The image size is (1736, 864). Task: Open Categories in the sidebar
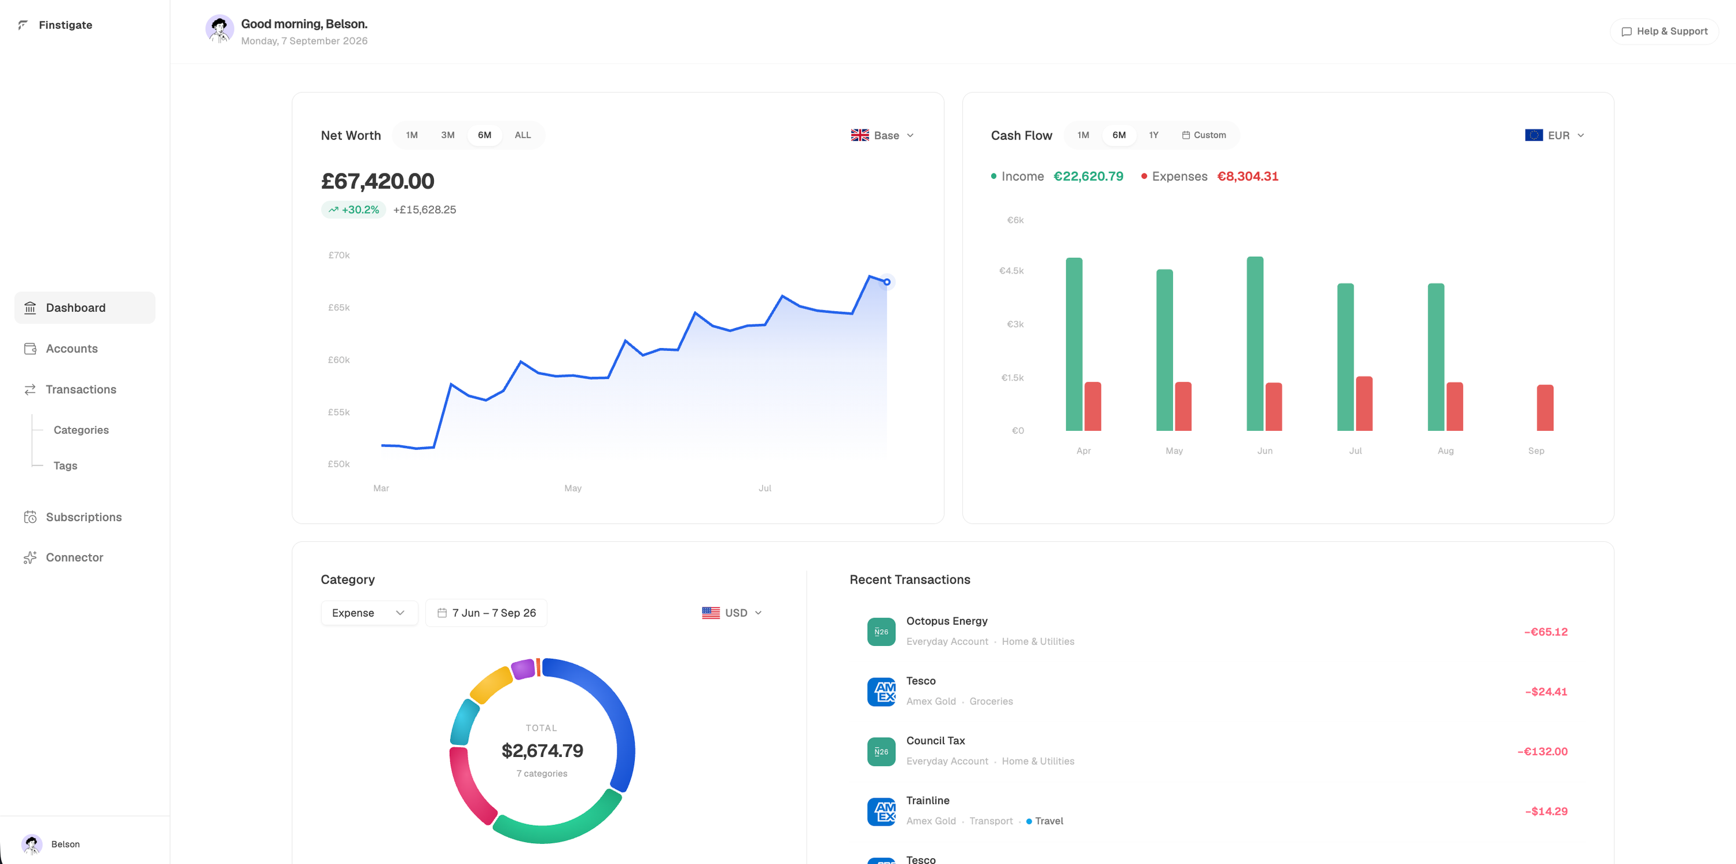[81, 430]
